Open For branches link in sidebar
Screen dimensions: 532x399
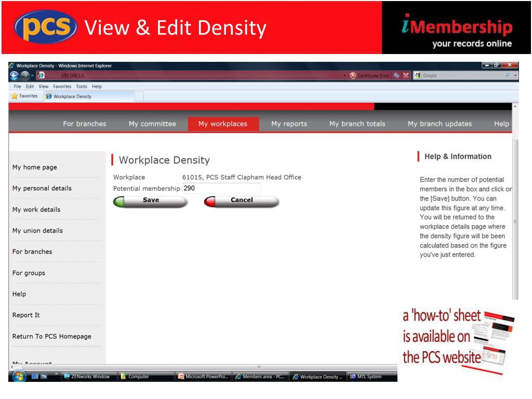(x=32, y=252)
